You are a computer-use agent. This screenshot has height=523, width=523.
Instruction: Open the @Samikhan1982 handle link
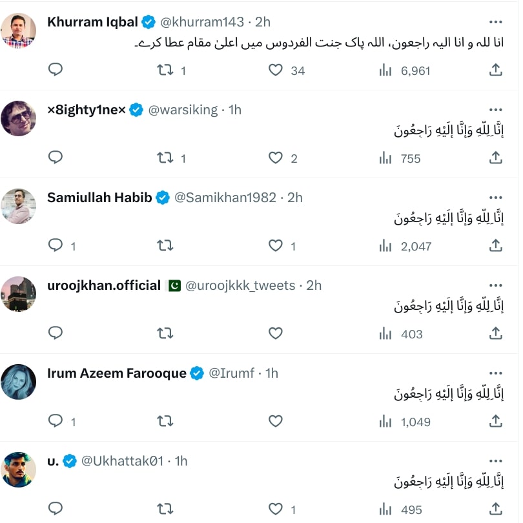coord(225,198)
